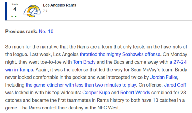Open the Los Angeles Rams team name heading
The height and width of the screenshot is (113, 192).
[60, 5]
